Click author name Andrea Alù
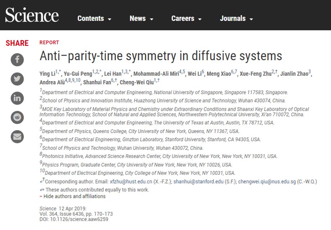 52,82
